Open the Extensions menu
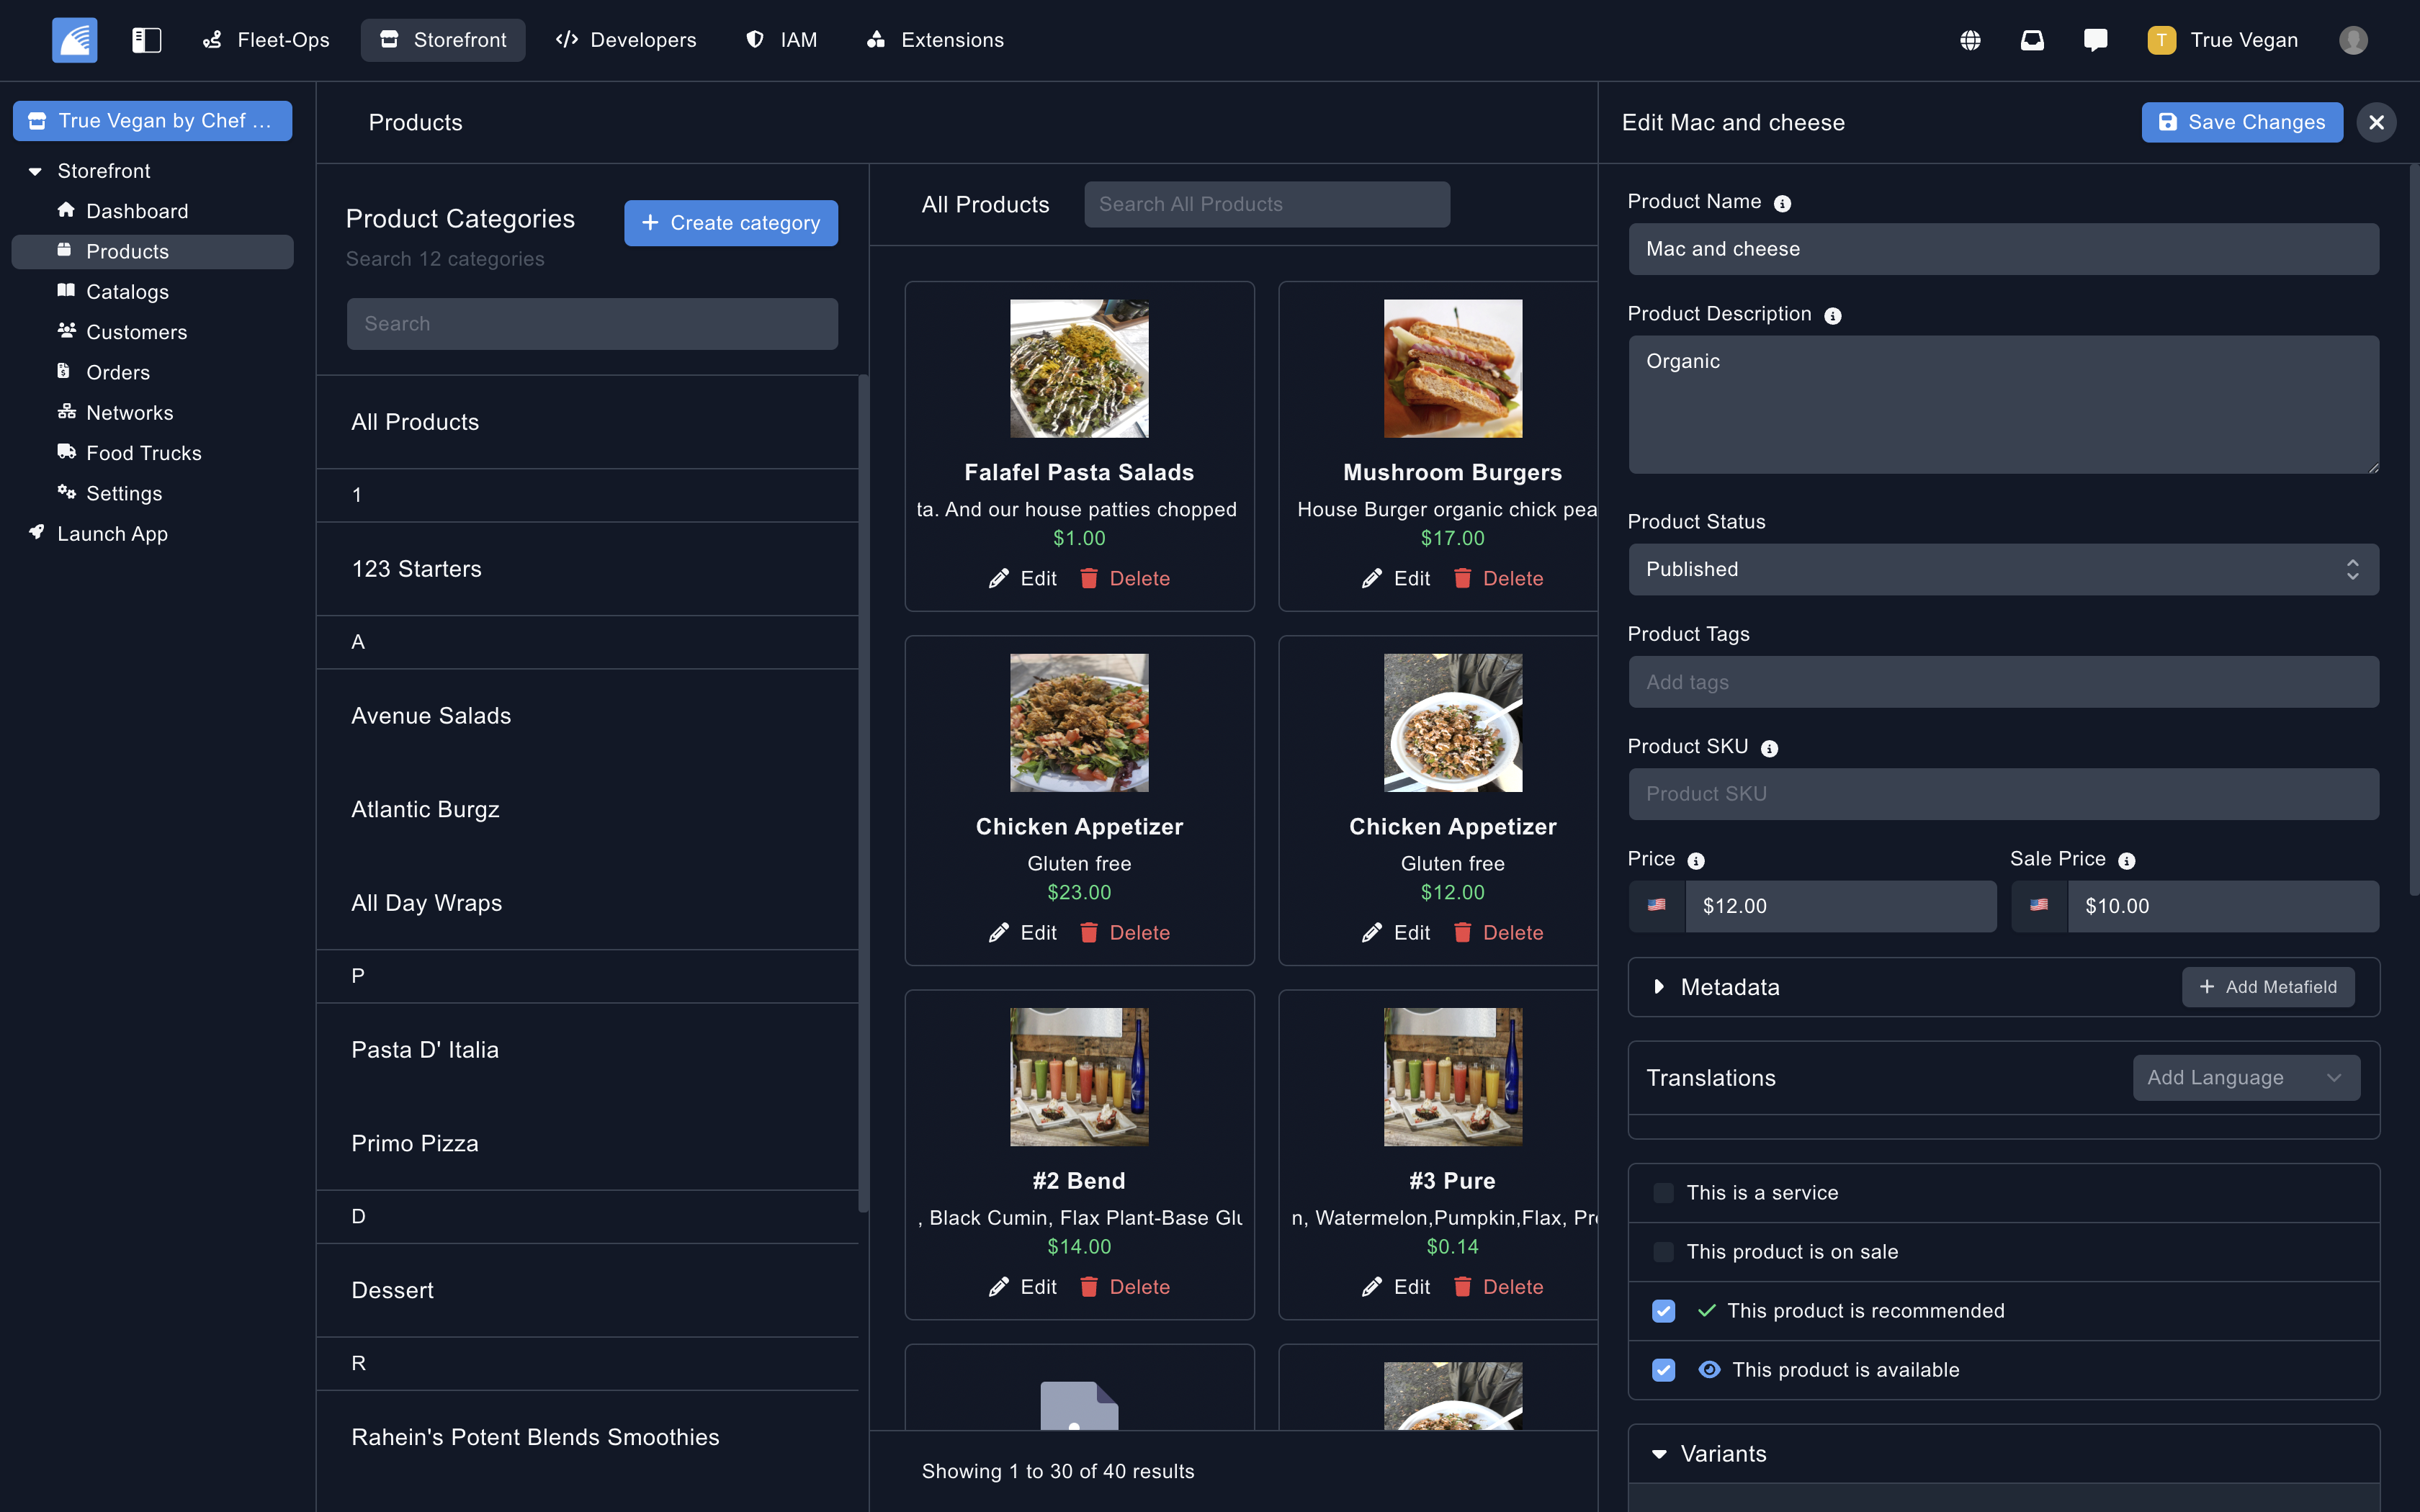 pos(935,40)
